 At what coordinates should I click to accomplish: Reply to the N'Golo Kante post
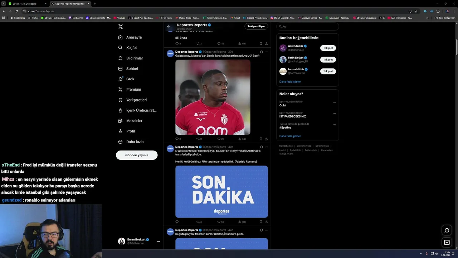(x=177, y=222)
